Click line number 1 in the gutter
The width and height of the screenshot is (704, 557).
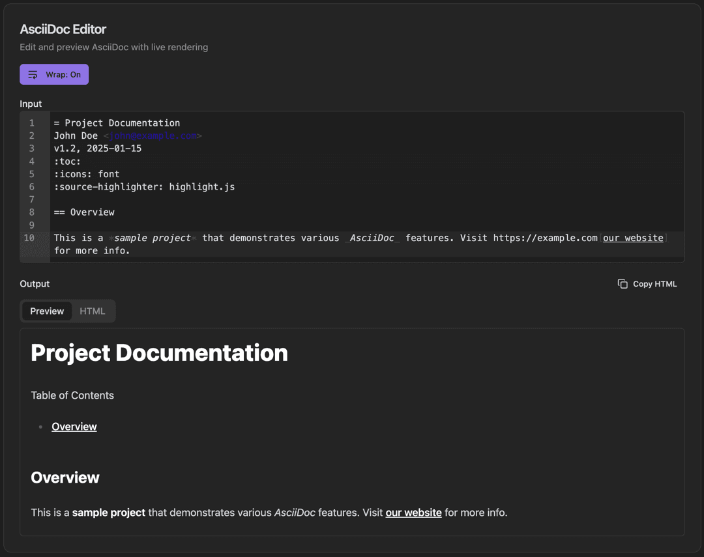click(31, 122)
